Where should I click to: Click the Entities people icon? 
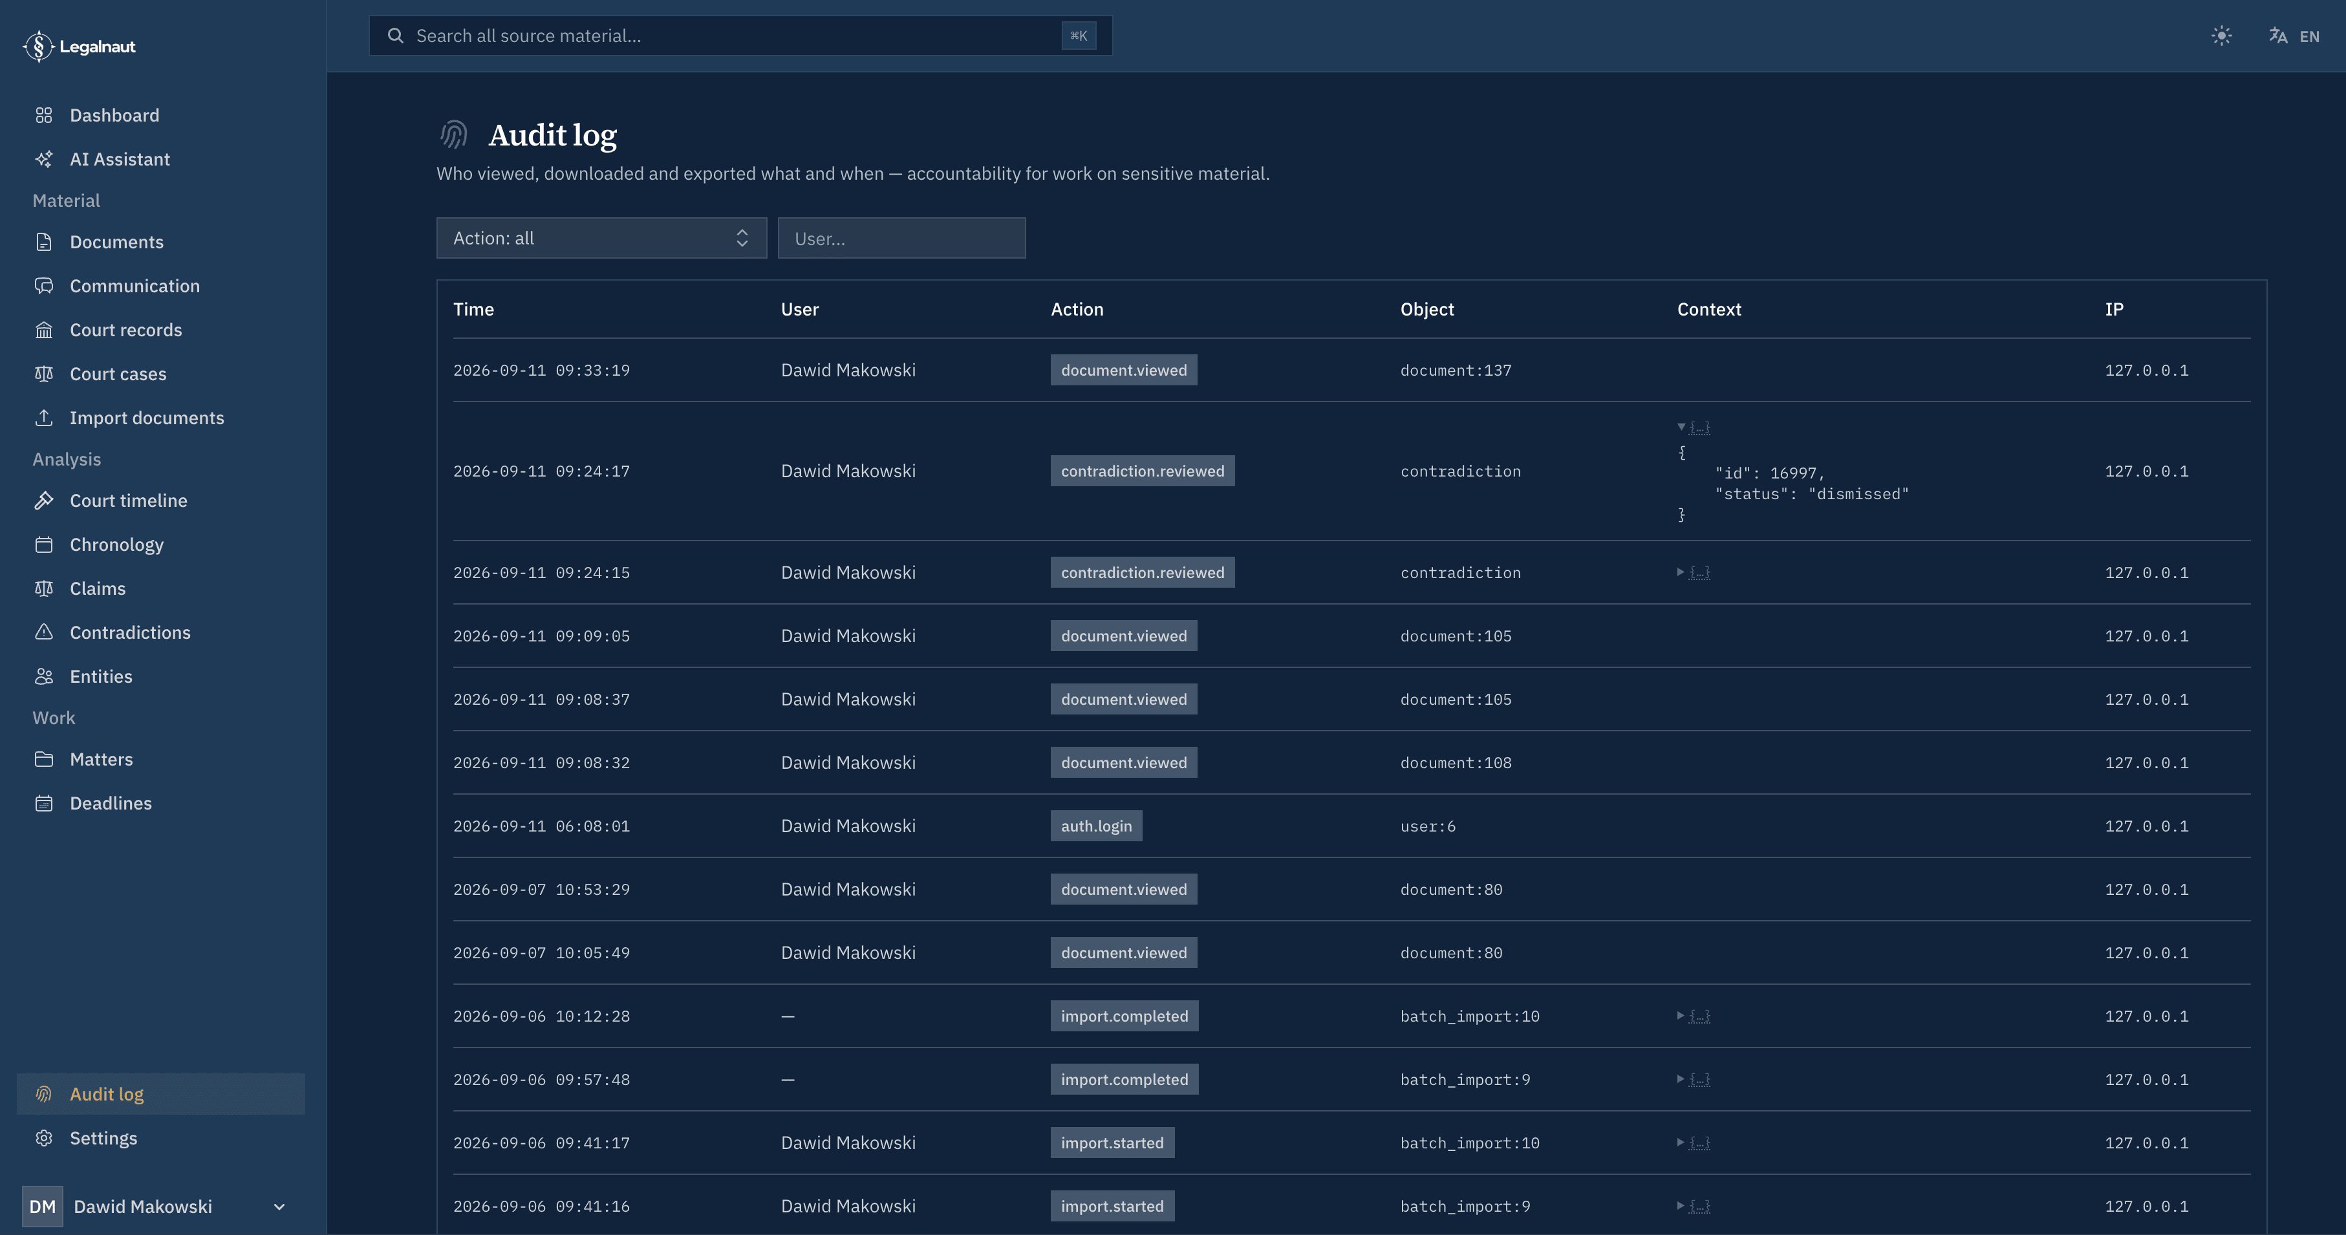(x=44, y=677)
